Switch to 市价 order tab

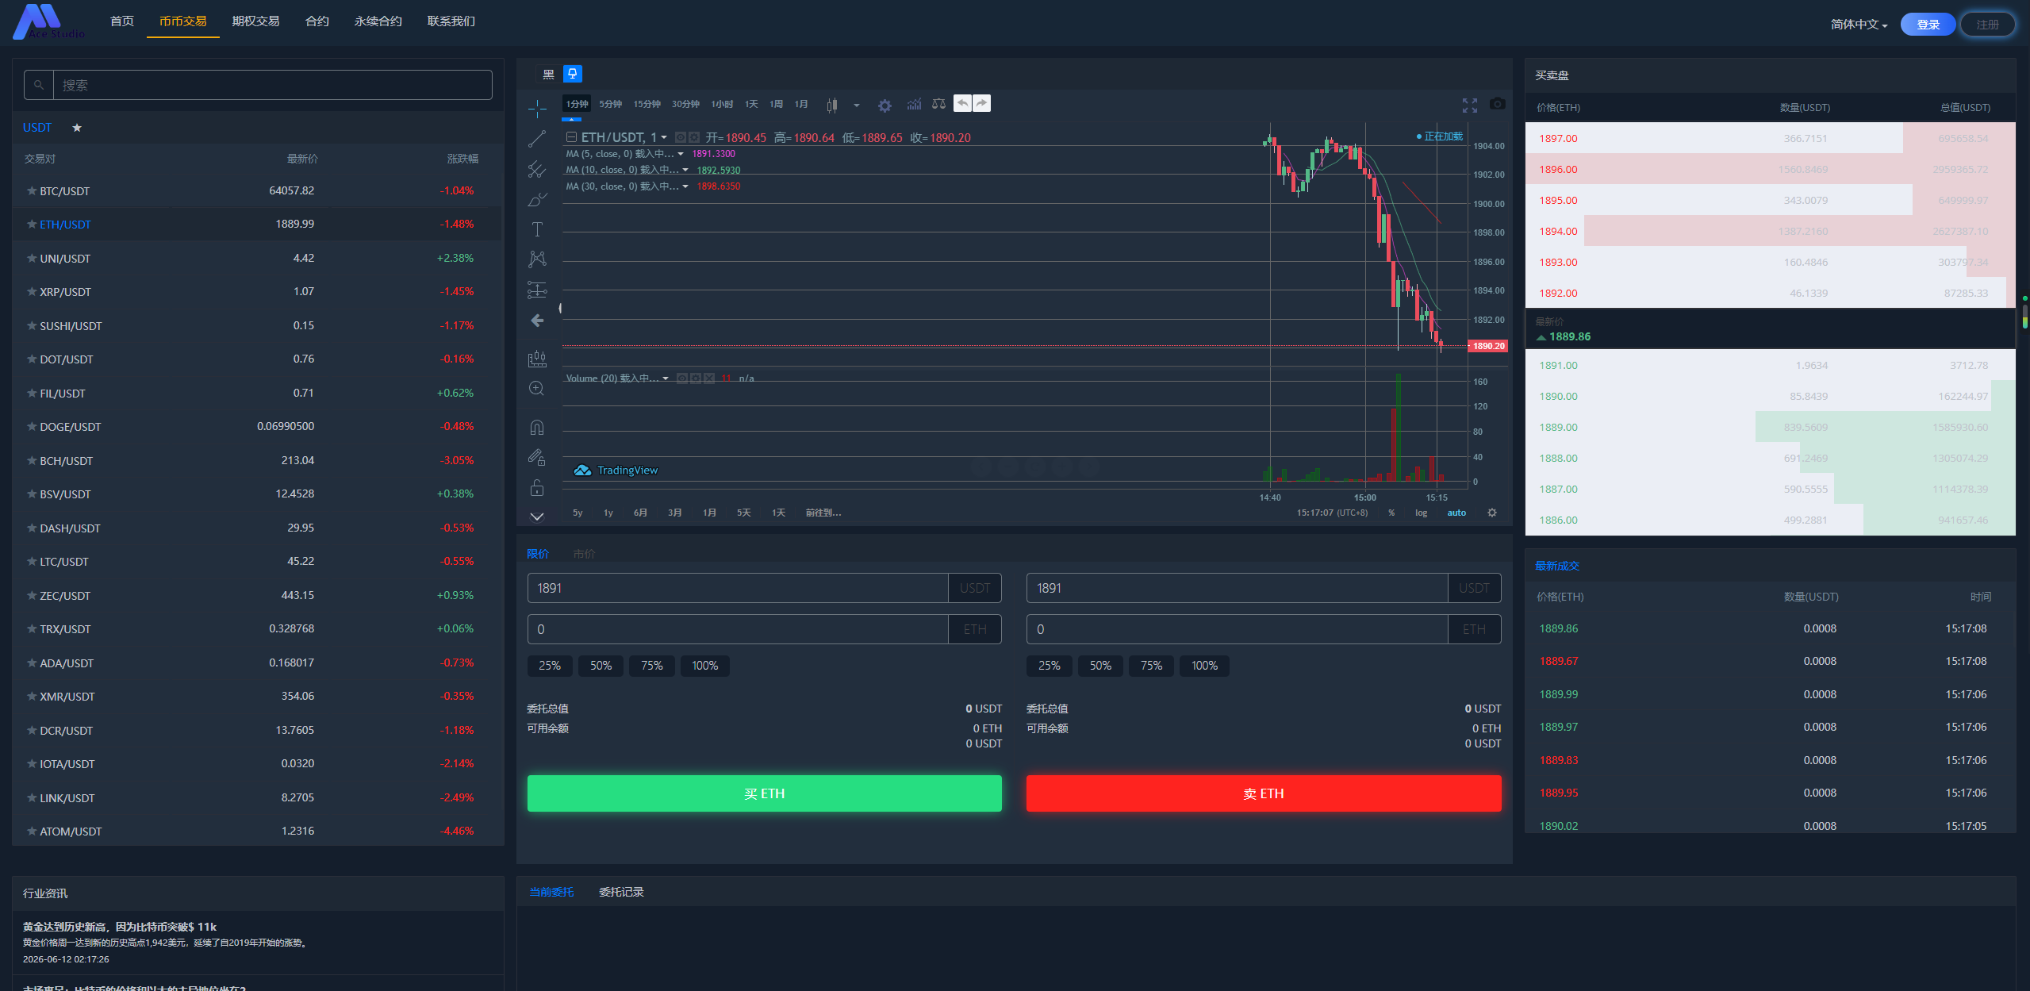[584, 554]
